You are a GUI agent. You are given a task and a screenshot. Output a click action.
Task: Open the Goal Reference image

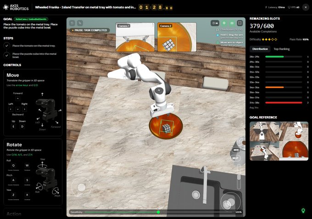tap(279, 141)
